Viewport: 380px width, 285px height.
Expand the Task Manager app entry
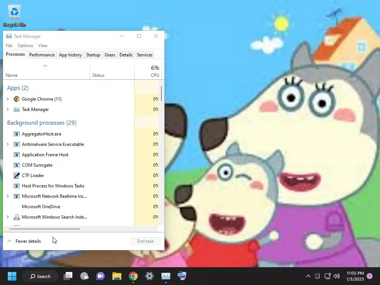8,109
